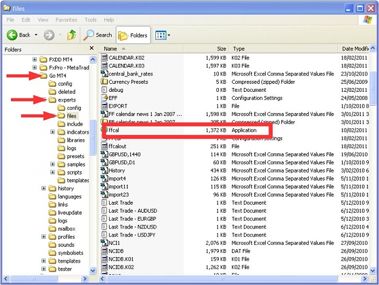Open the File menu

pos(10,20)
